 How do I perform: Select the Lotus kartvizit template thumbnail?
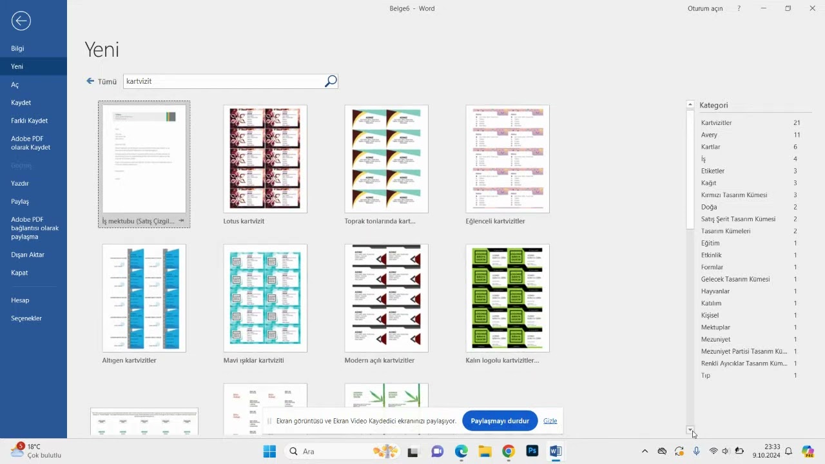pos(265,159)
